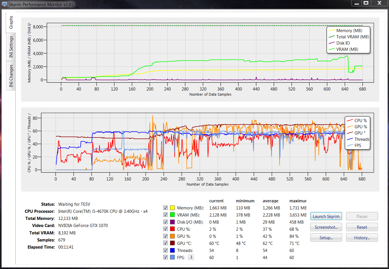Click the CPU % legend entry in bottom graph
The height and width of the screenshot is (269, 389).
(357, 121)
